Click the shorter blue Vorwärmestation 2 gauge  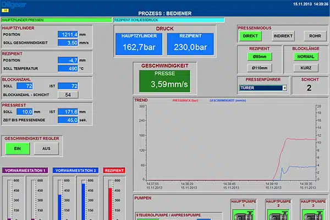[x=59, y=207]
